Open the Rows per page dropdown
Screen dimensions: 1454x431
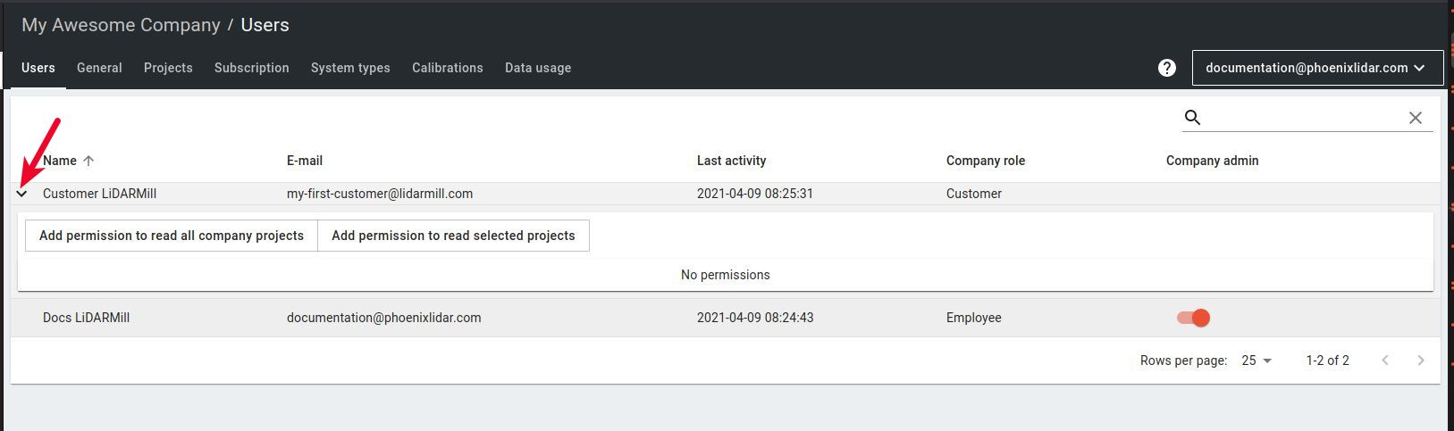click(x=1256, y=361)
